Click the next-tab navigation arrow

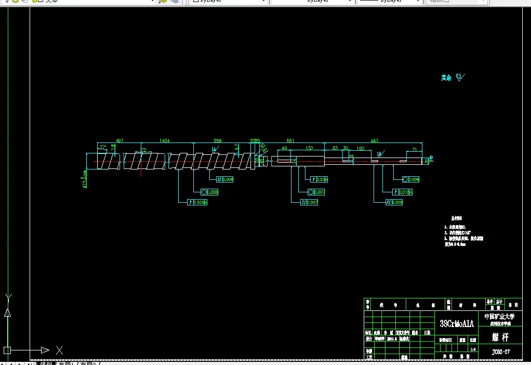point(20,363)
